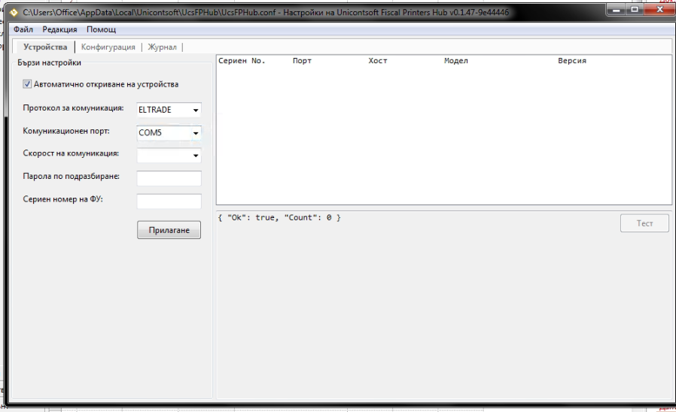Switch to the Конфигурация tab
This screenshot has width=676, height=412.
[108, 47]
